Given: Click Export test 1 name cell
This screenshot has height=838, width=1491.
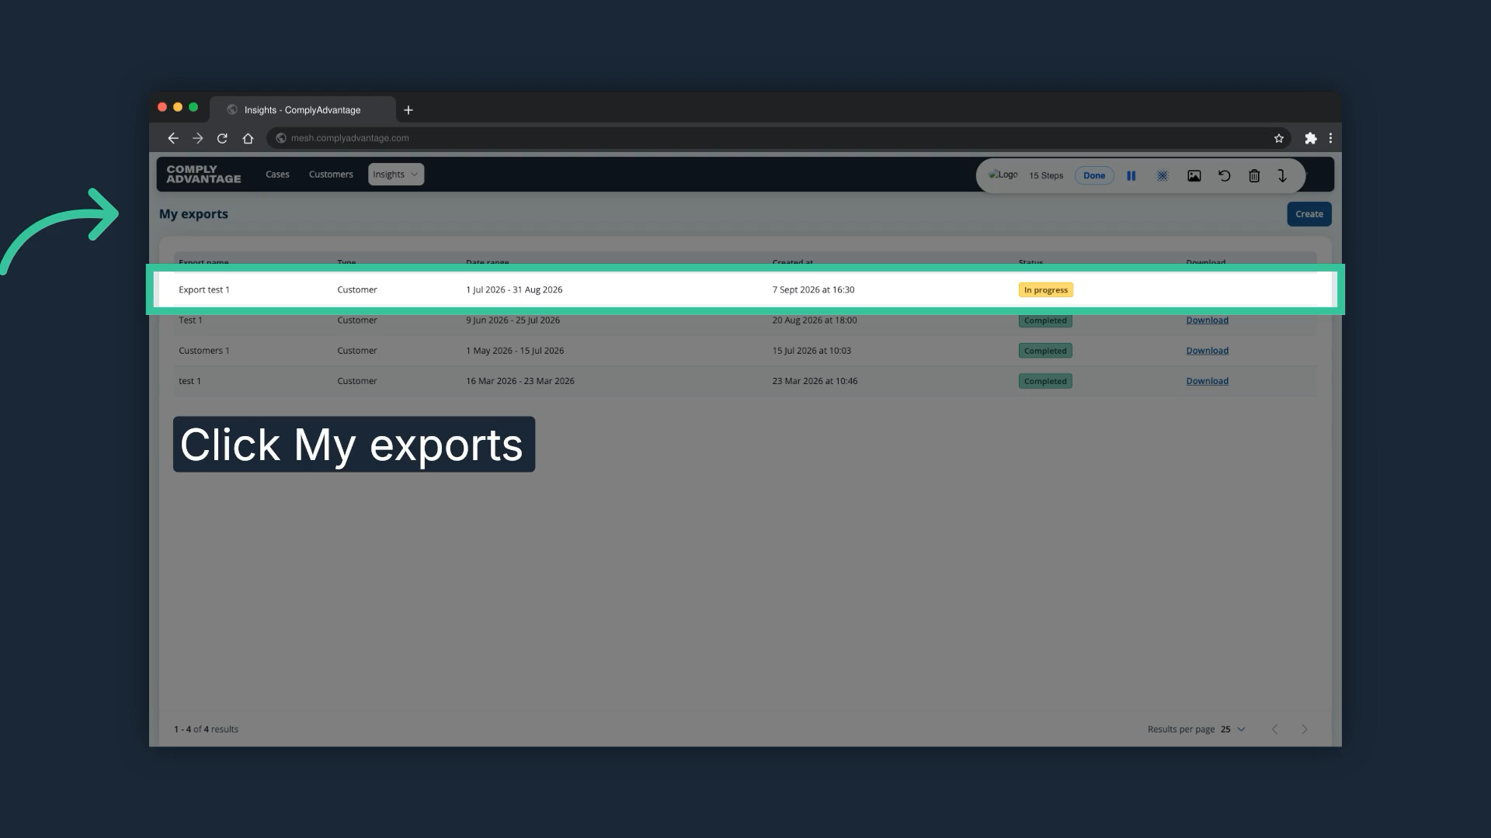Looking at the screenshot, I should tap(204, 290).
